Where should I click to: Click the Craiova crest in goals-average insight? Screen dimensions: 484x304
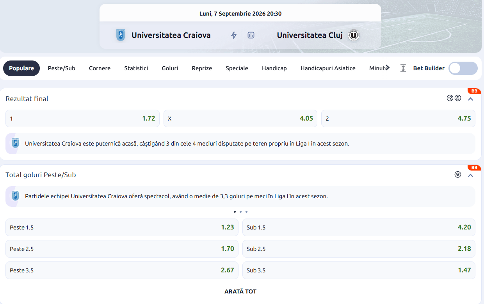point(15,196)
